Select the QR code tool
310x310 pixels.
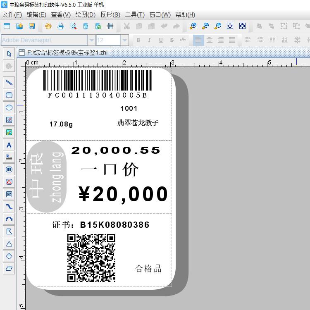point(9,194)
